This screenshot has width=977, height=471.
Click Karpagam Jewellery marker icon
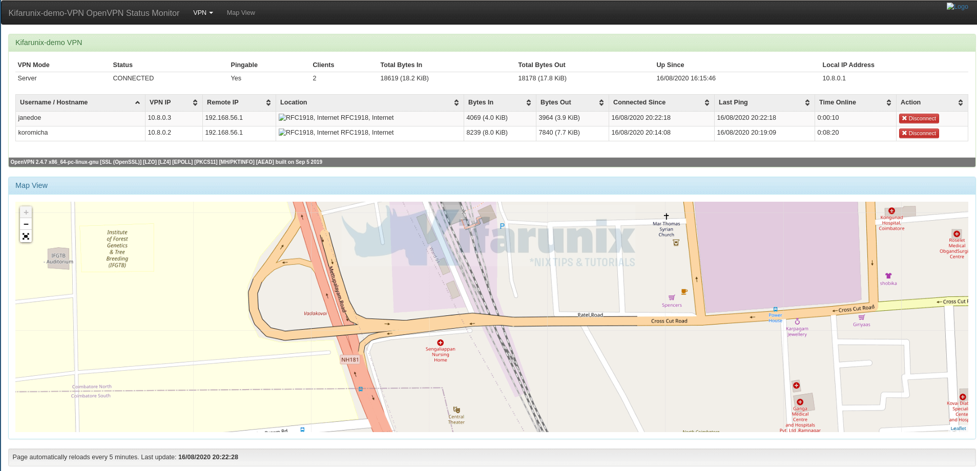tap(797, 322)
